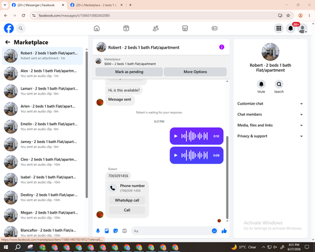Screen dimensions: 315x252
Task: Bookmark this page with the star icon
Action: pos(288,16)
